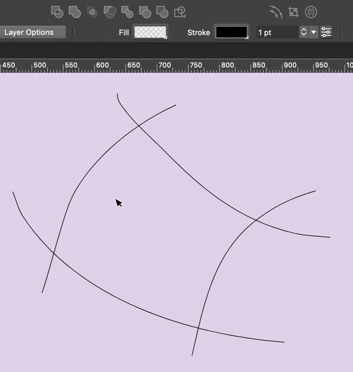
Task: Open the black Stroke color swatch
Action: pyautogui.click(x=231, y=32)
